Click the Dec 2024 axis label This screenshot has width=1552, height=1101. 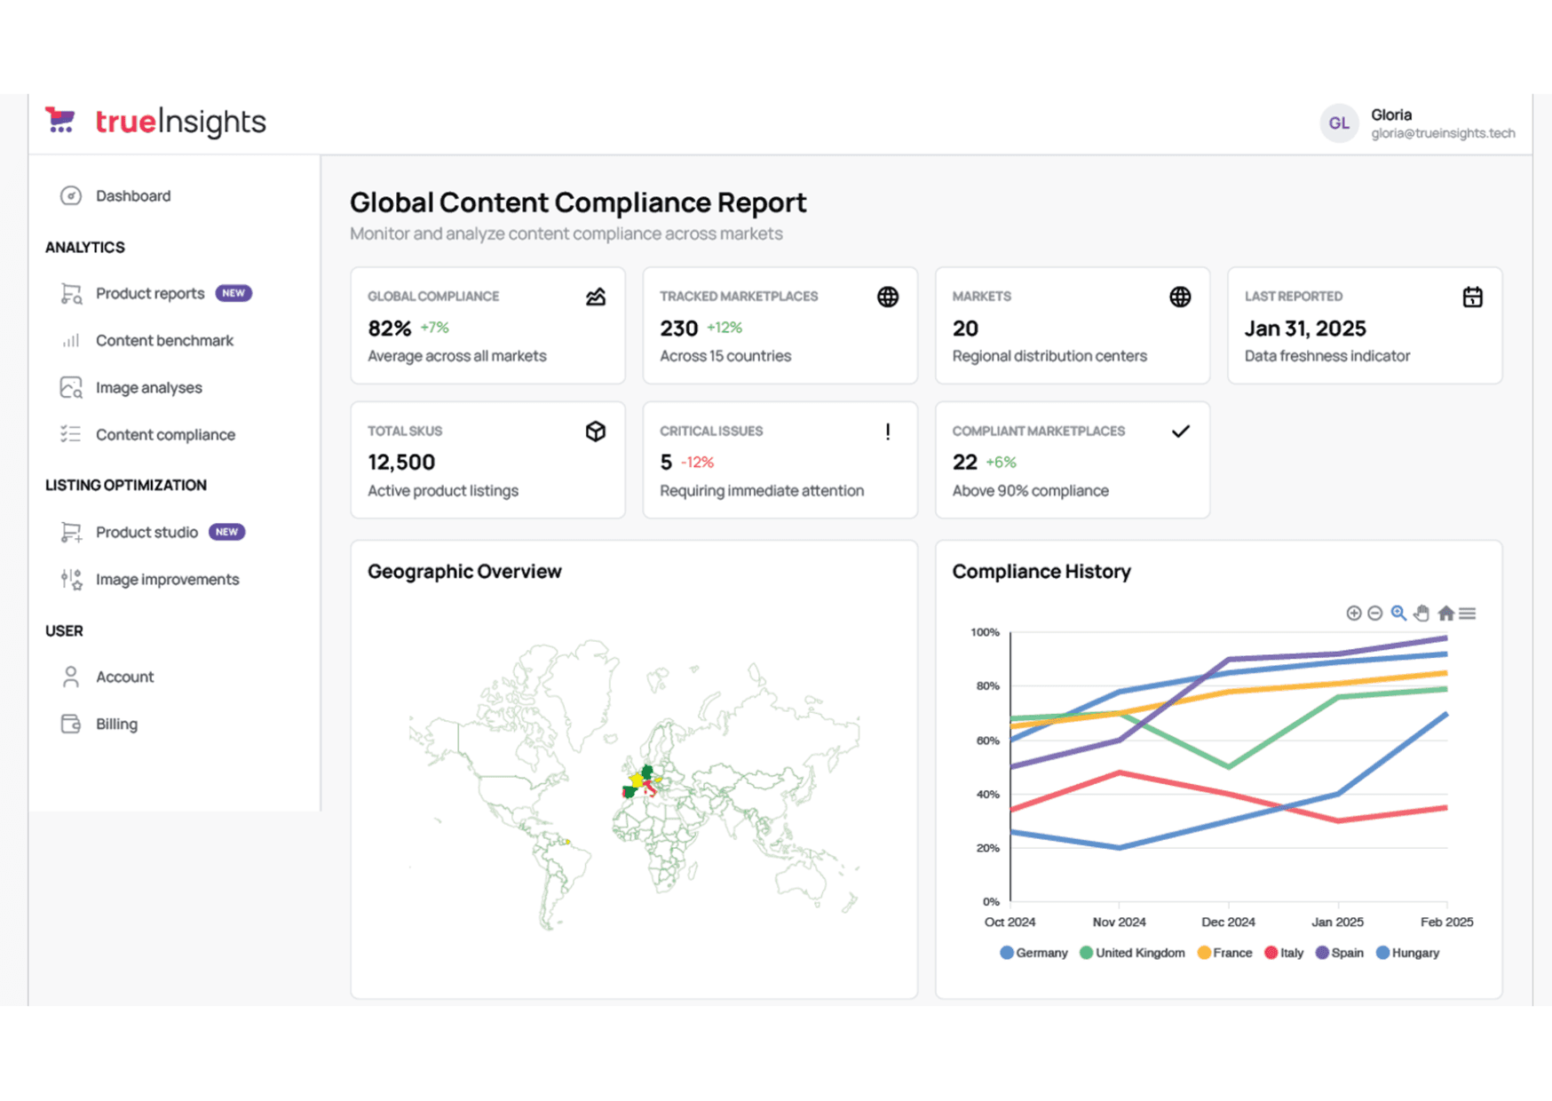point(1228,922)
